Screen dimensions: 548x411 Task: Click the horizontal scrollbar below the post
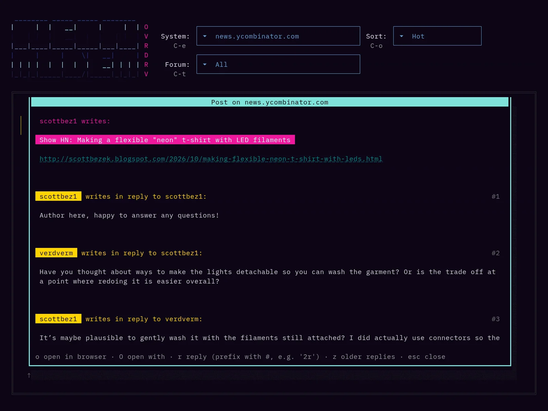(274, 375)
